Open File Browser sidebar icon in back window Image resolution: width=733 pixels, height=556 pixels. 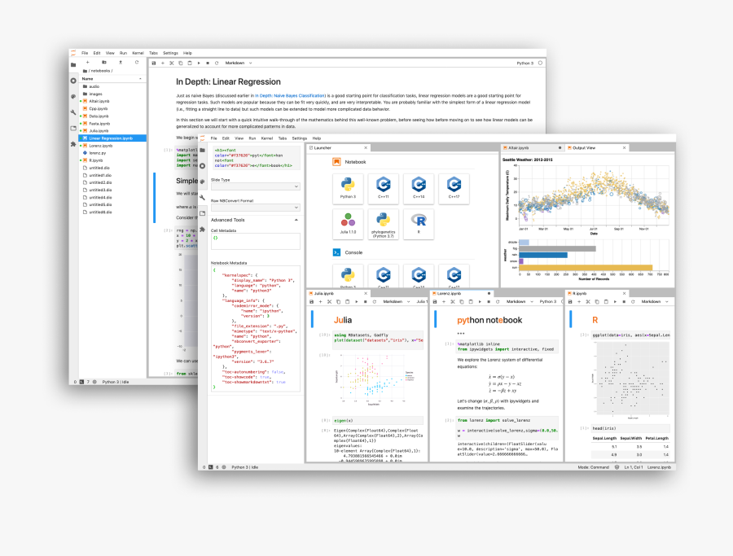point(73,65)
